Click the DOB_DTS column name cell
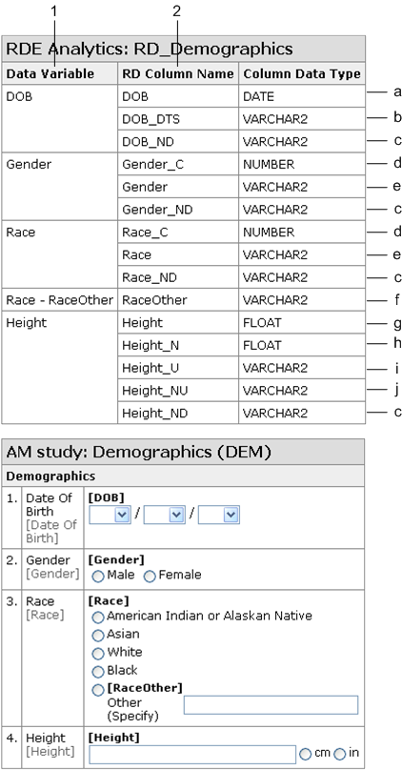 178,119
